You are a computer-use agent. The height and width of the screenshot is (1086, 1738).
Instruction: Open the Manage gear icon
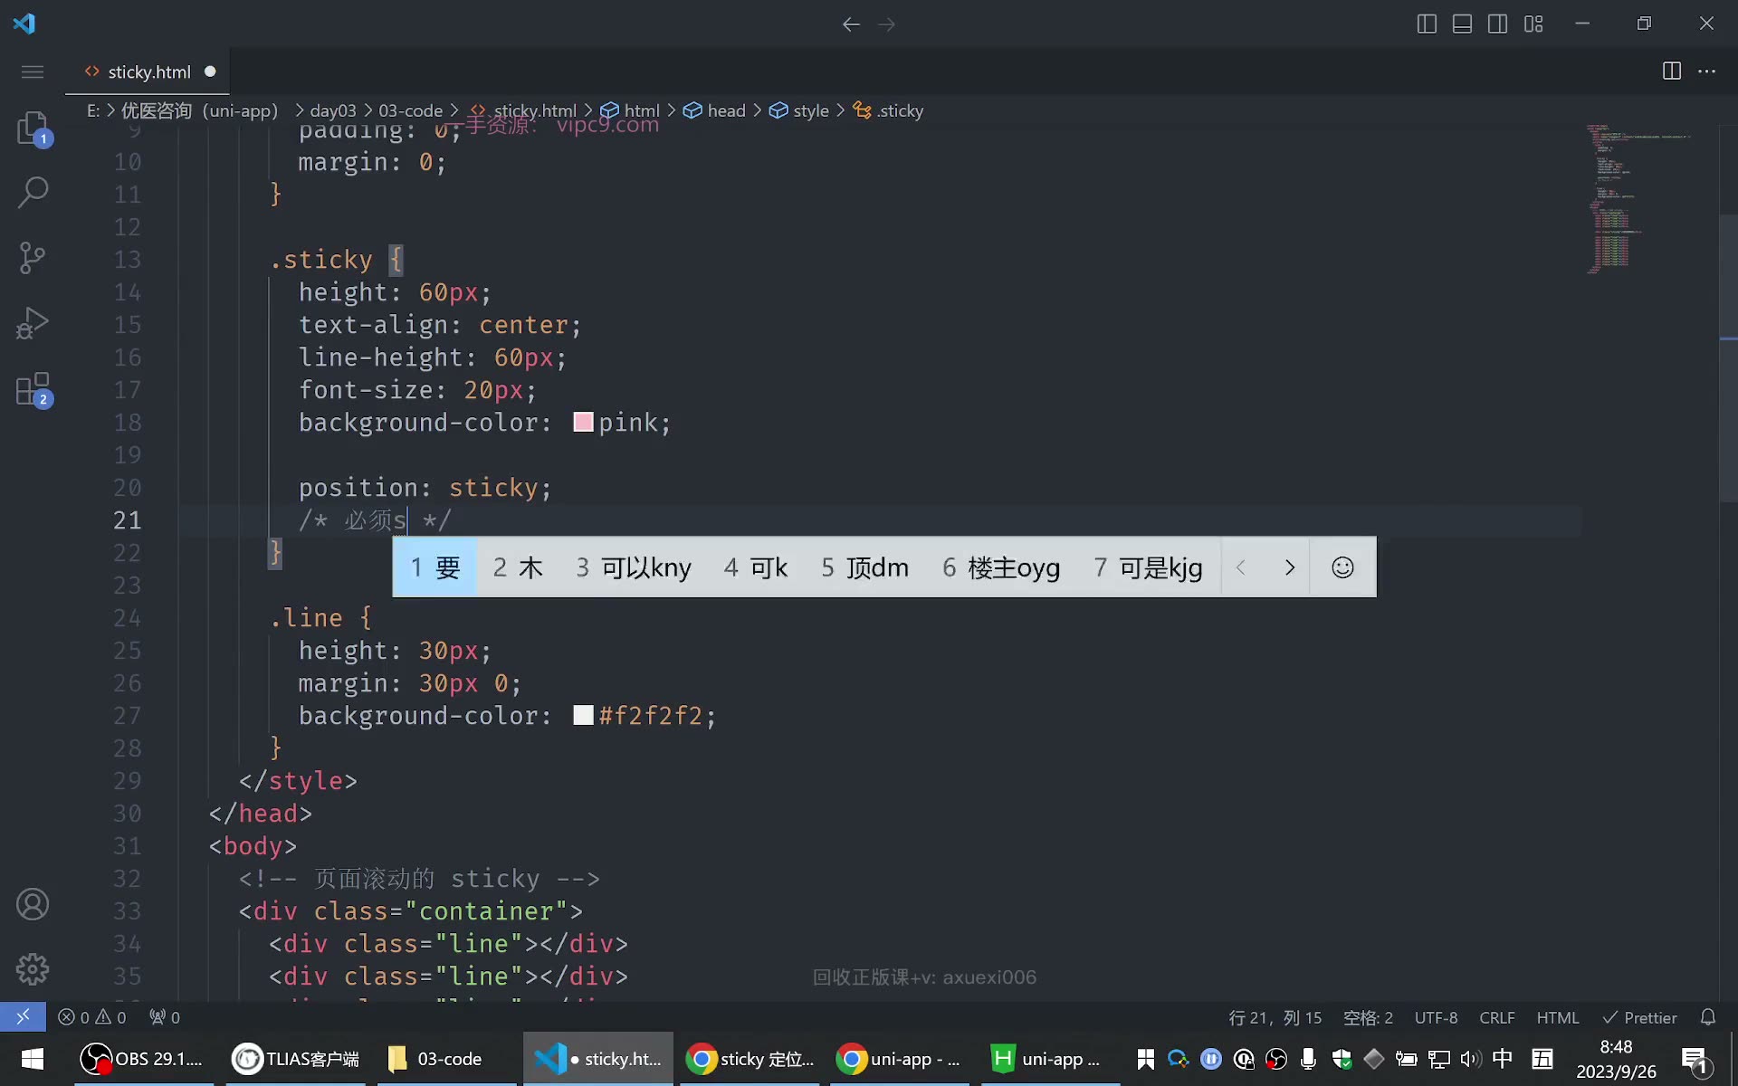pyautogui.click(x=33, y=969)
